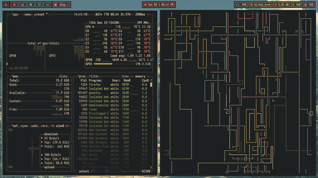Toggle the disks view in mem box

(63, 76)
